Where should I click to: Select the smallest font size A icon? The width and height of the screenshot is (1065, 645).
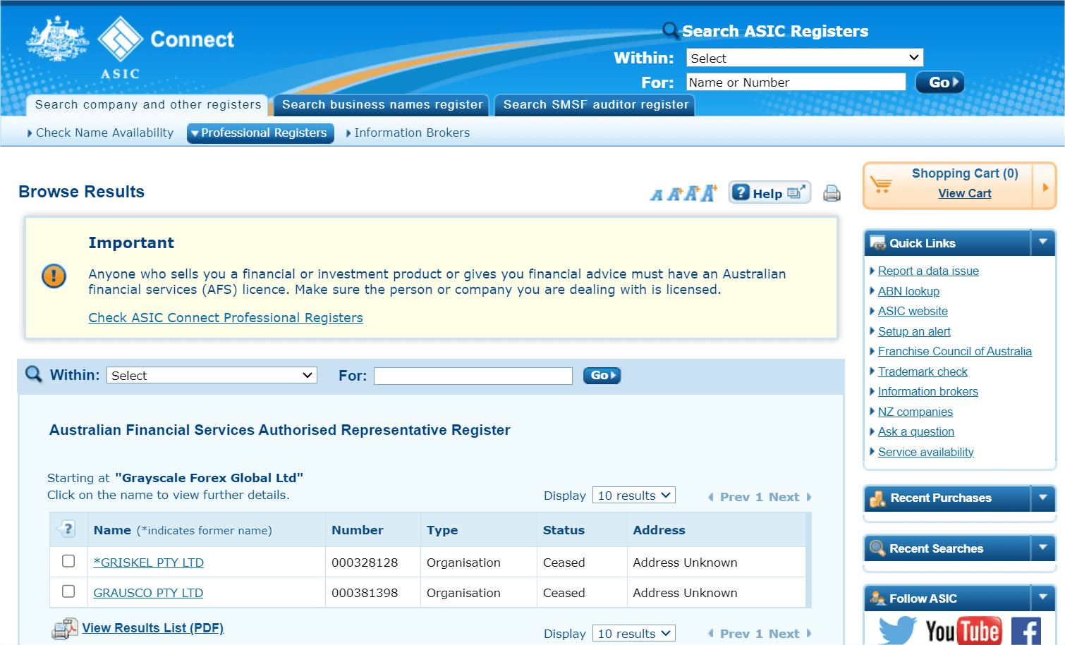657,195
